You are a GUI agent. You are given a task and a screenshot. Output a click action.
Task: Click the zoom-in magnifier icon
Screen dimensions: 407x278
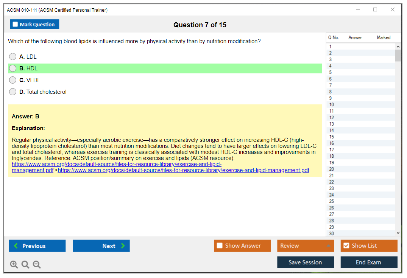[14, 264]
